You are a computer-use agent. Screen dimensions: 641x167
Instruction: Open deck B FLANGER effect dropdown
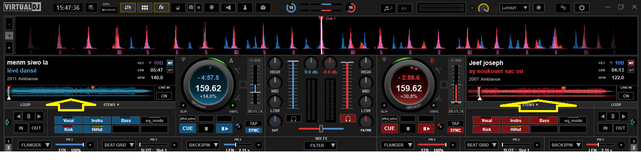click(x=397, y=145)
